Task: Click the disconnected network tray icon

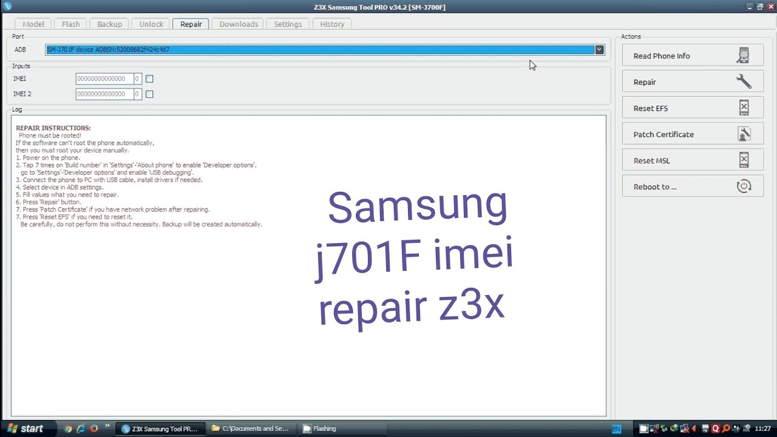Action: (685, 429)
